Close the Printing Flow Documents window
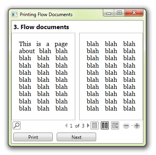The image size is (156, 155). [x=134, y=13]
